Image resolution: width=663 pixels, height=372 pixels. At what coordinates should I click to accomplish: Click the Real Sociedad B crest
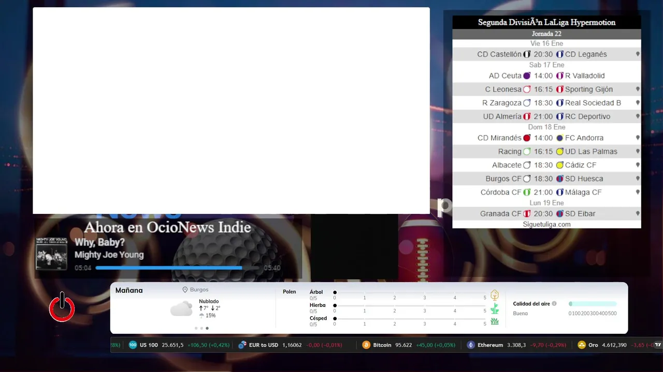[559, 103]
